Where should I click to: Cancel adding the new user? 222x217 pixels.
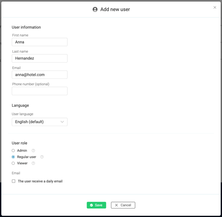pyautogui.click(x=123, y=205)
